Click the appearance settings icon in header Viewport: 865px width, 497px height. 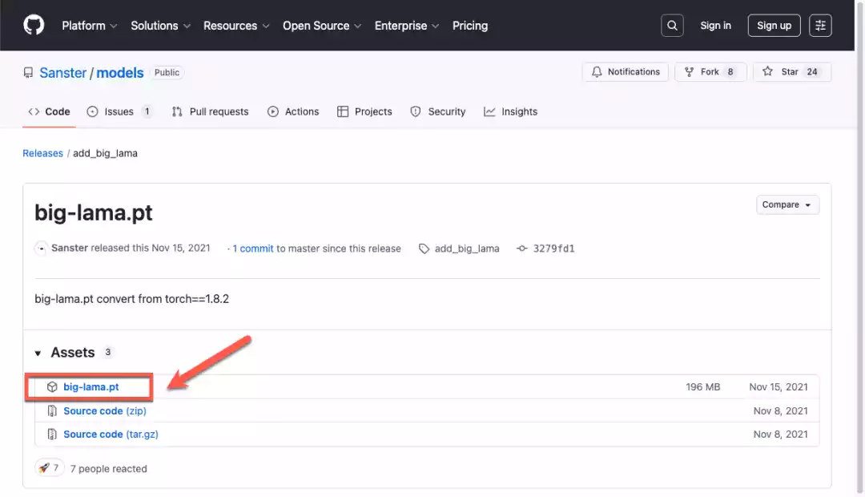(x=820, y=26)
